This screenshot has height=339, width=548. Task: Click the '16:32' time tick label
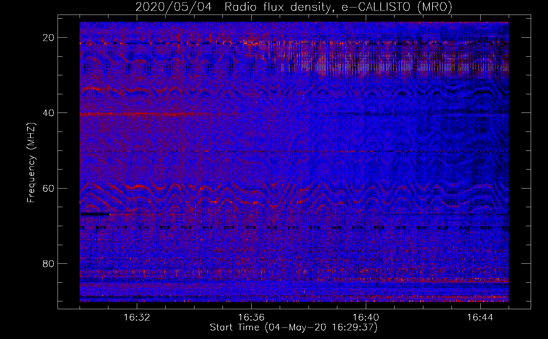(137, 318)
